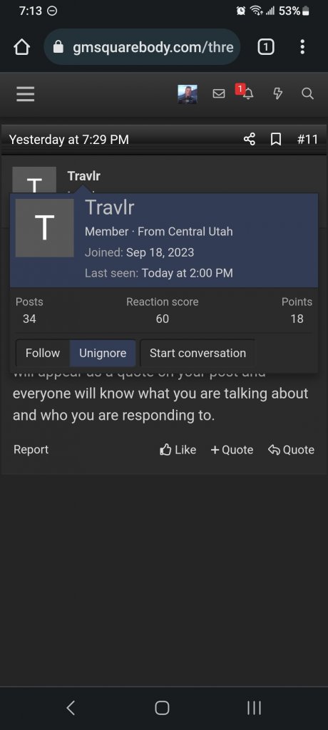The image size is (328, 730).
Task: Follow the member Travlr
Action: (x=43, y=353)
